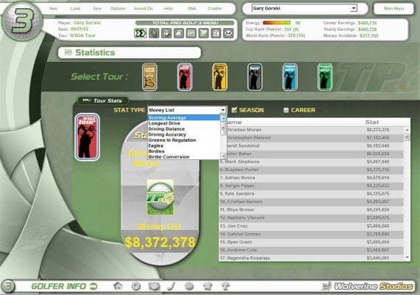Click the Tour Stats tab
This screenshot has height=295, width=420.
click(x=102, y=100)
